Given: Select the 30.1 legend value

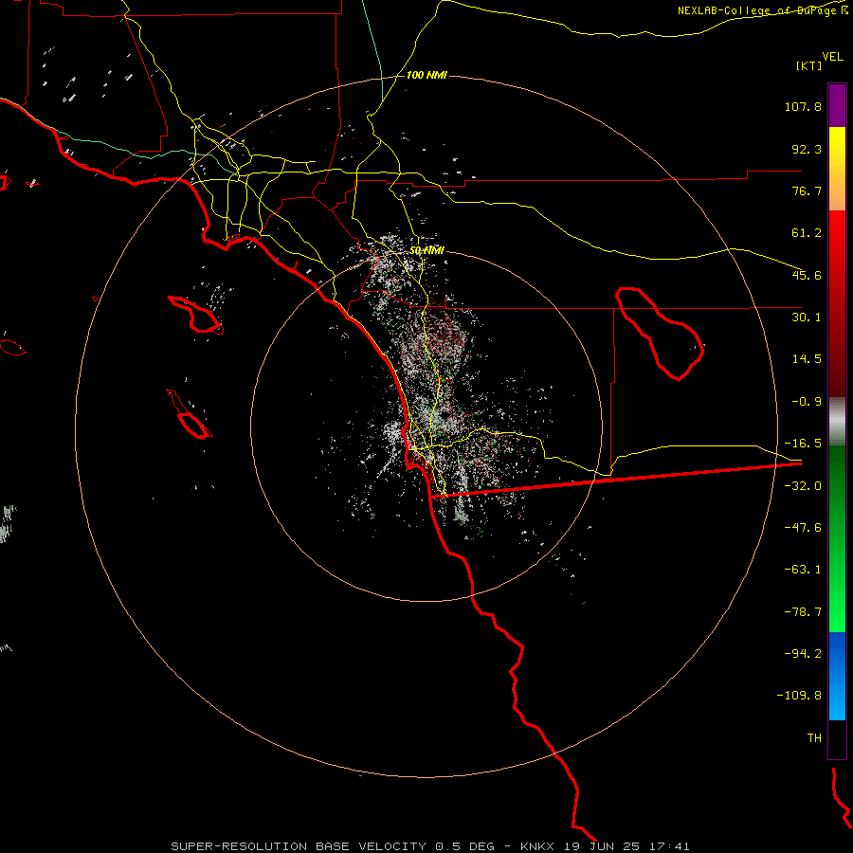Looking at the screenshot, I should tap(807, 318).
